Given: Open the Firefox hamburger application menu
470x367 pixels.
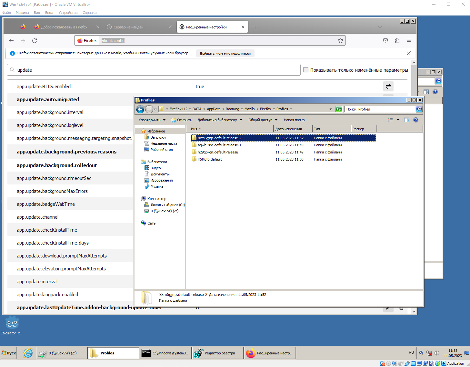Looking at the screenshot, I should [409, 40].
